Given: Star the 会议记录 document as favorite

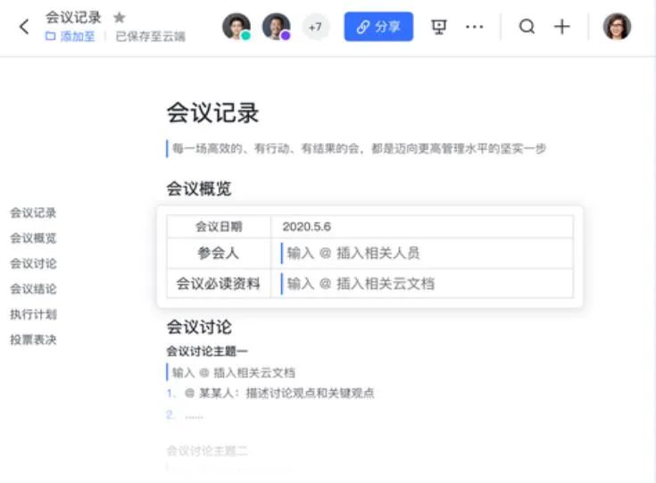Looking at the screenshot, I should [120, 17].
